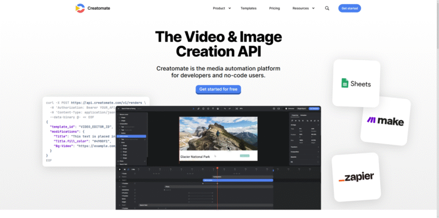Collapse the Stars group in layer list
Screen dimensions: 439x218
[119, 142]
